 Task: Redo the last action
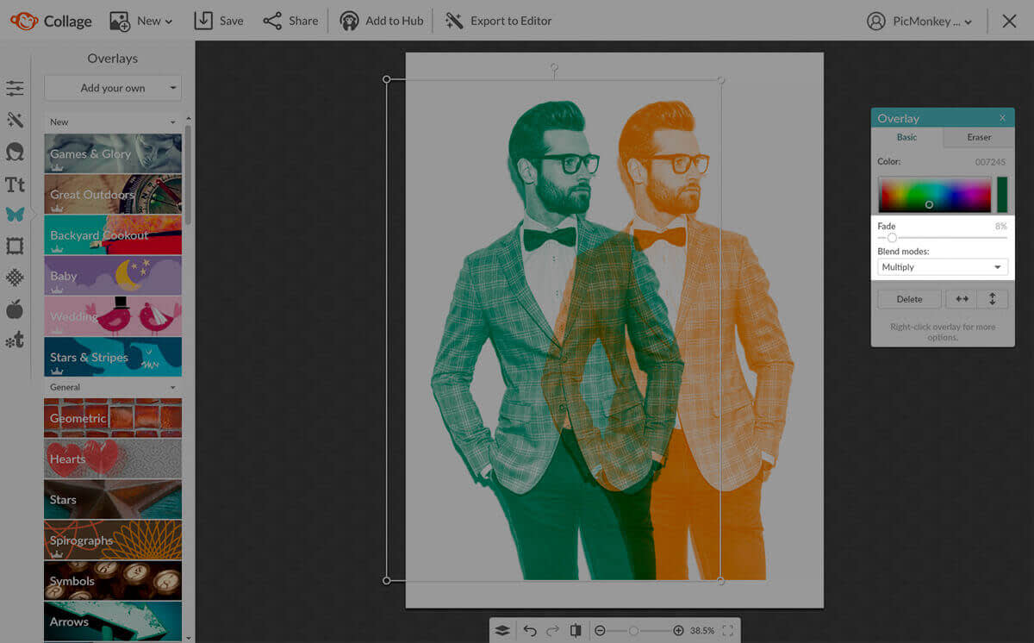[553, 631]
